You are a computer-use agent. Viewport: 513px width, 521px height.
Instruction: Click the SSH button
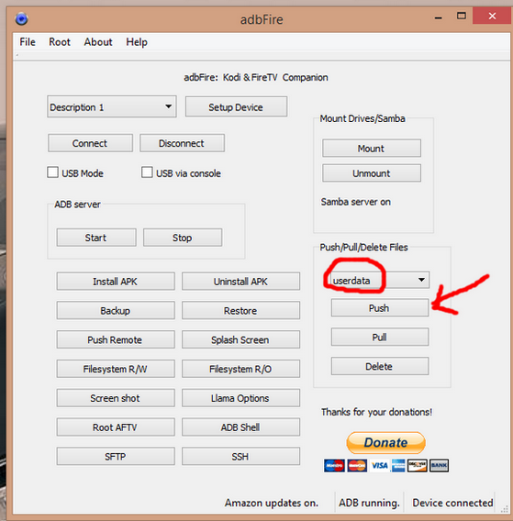(240, 456)
